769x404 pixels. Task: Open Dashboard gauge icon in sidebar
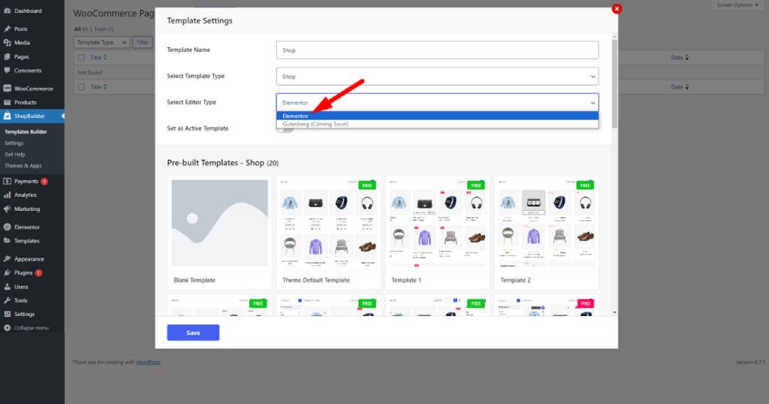pos(8,11)
